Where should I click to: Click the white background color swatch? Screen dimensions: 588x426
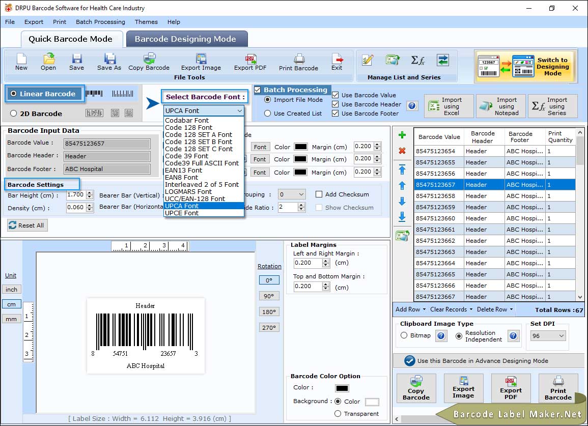click(372, 402)
